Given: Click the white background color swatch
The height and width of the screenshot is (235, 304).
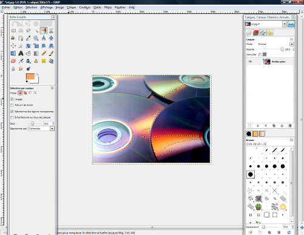Looking at the screenshot, I should tap(36, 81).
